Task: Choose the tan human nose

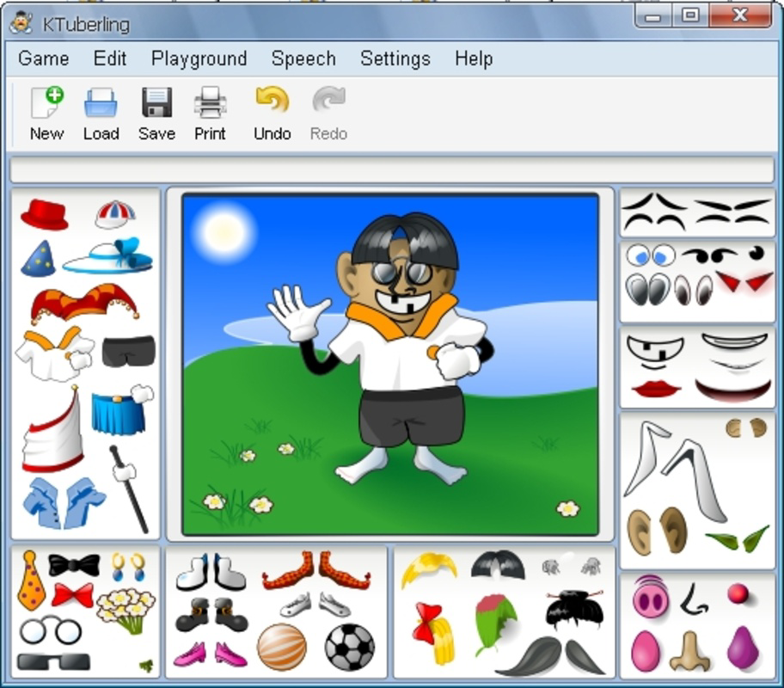Action: (x=690, y=651)
